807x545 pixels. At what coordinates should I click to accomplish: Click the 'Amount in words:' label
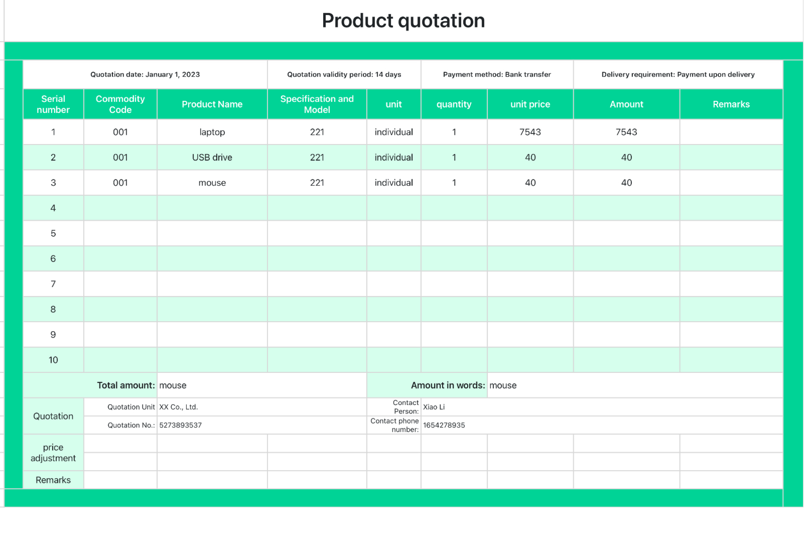click(427, 385)
